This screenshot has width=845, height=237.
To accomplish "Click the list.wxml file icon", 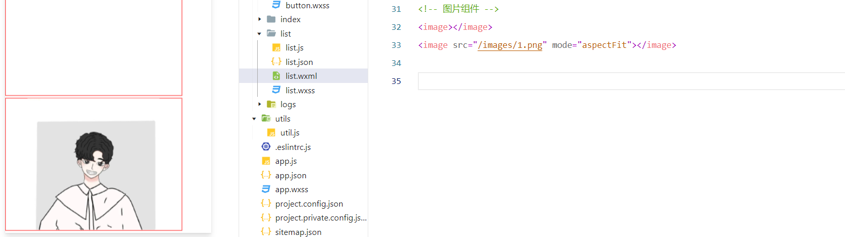I will 276,76.
